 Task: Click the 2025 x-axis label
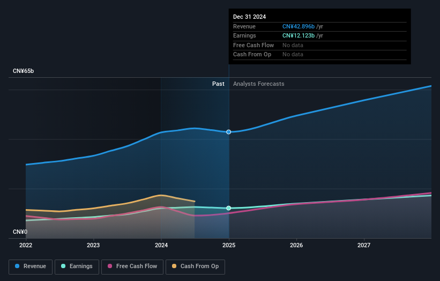pyautogui.click(x=229, y=245)
